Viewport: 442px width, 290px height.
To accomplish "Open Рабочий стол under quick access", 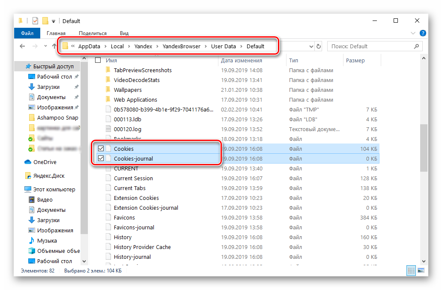I will pyautogui.click(x=54, y=77).
